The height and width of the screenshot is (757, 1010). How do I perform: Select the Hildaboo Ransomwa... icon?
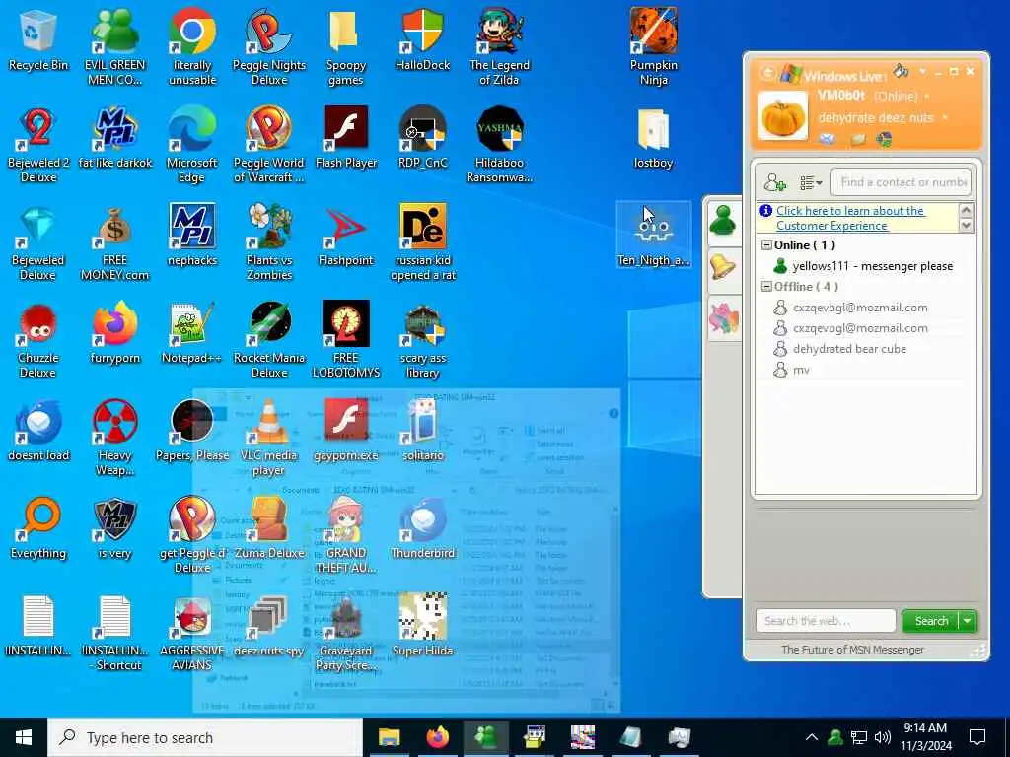(x=499, y=145)
